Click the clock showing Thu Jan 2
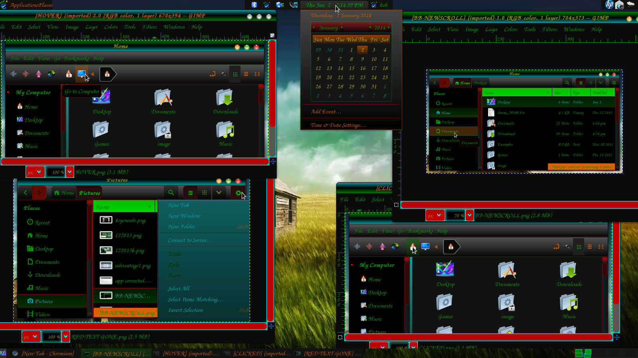This screenshot has width=638, height=358. click(x=334, y=5)
